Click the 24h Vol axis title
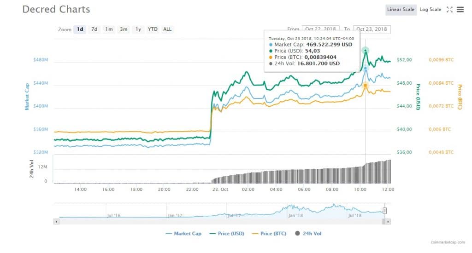The height and width of the screenshot is (253, 472). point(32,169)
